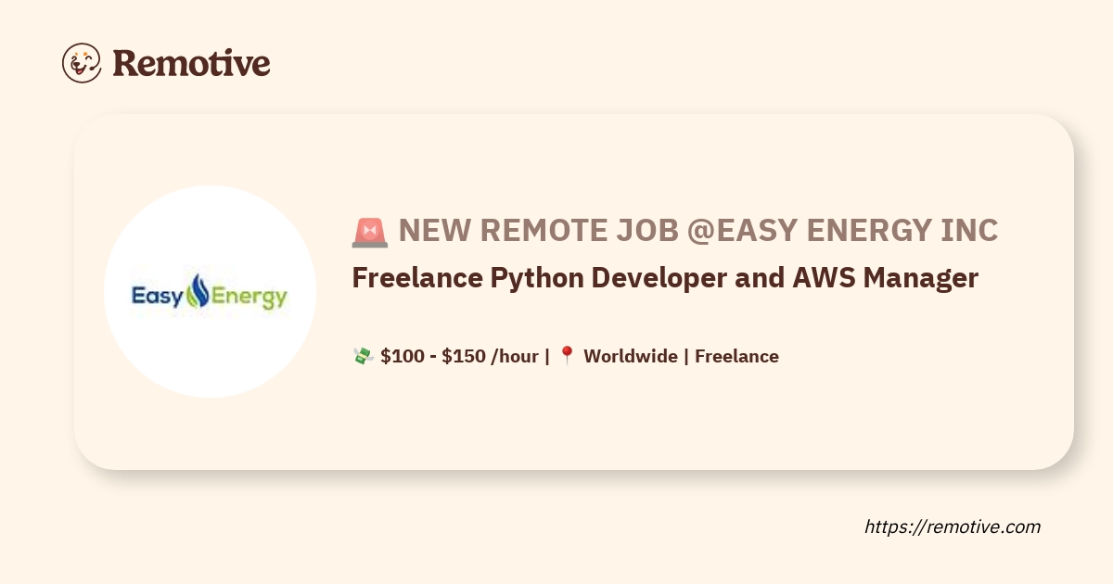The width and height of the screenshot is (1113, 584).
Task: Click the NEW REMOTE JOB heading
Action: (539, 231)
